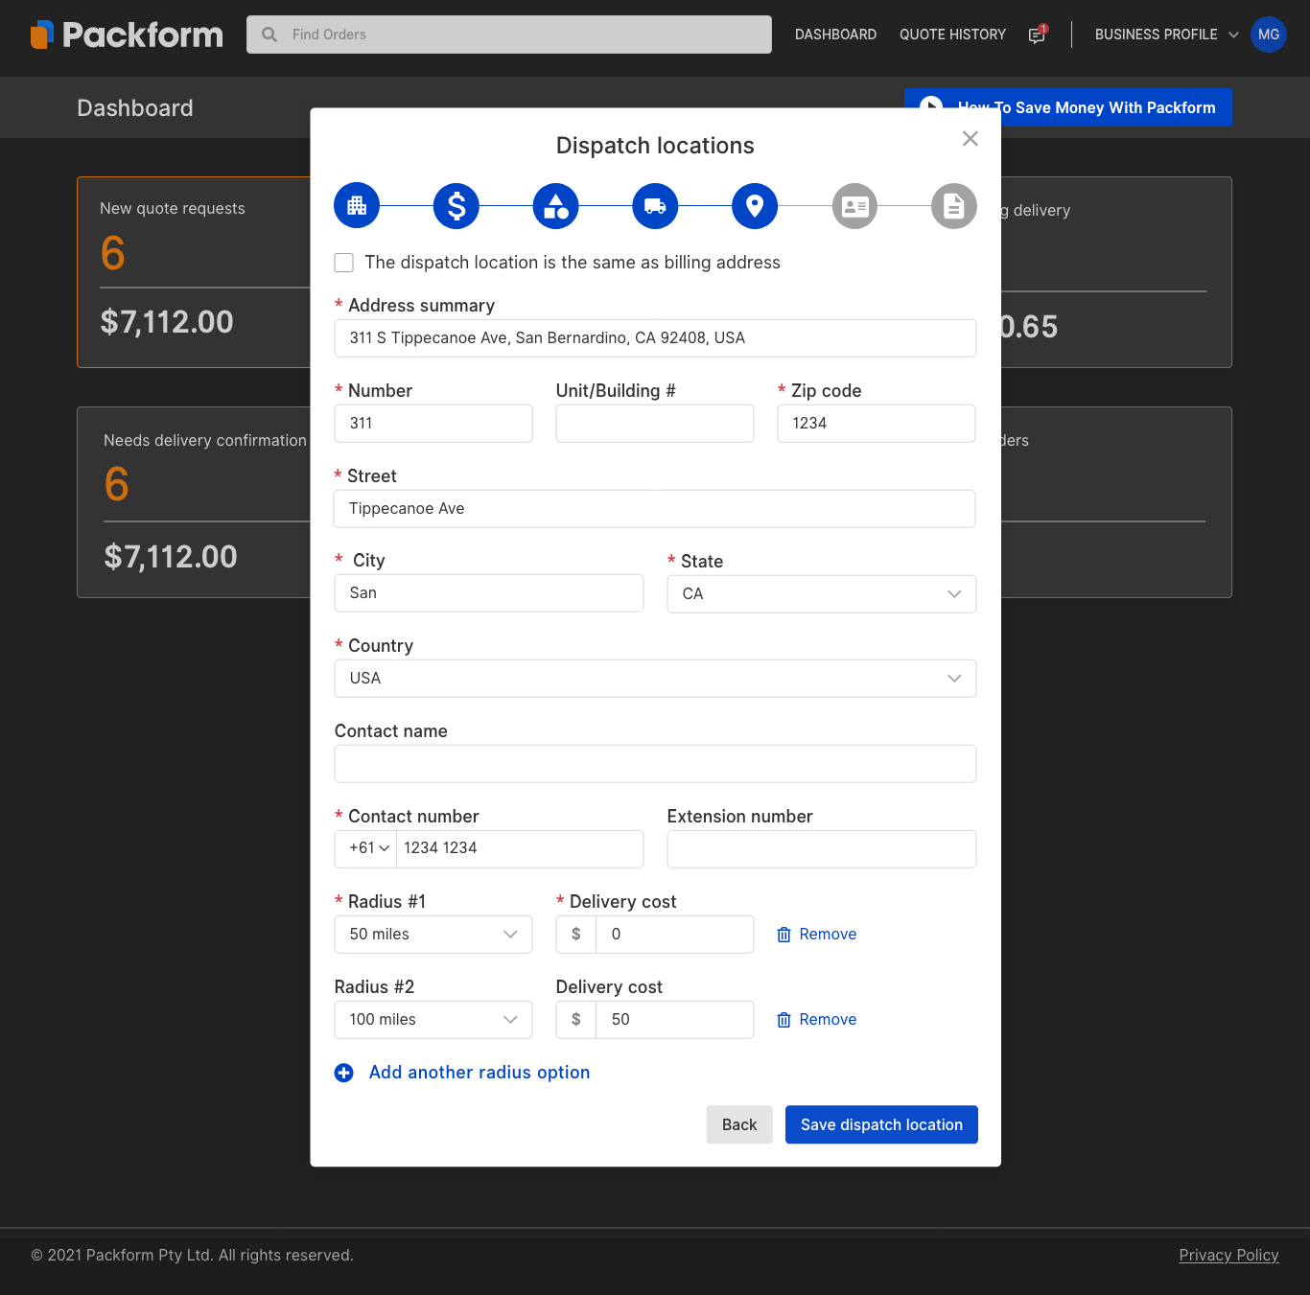Go to the delivery truck step
Image resolution: width=1310 pixels, height=1295 pixels.
click(655, 206)
